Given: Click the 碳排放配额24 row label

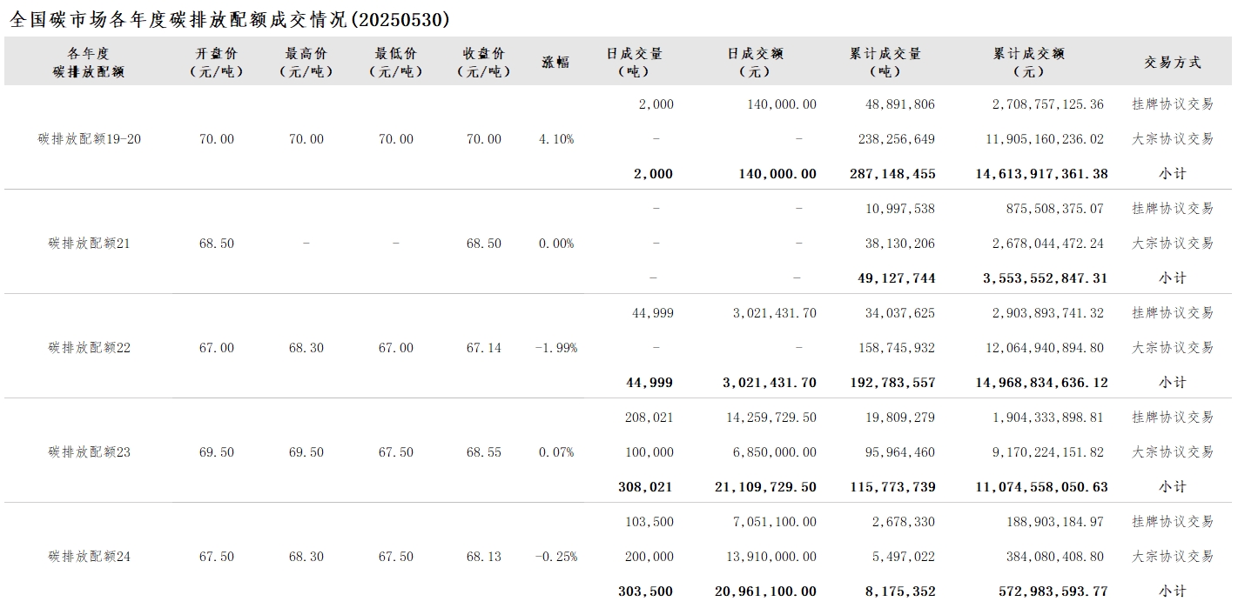Looking at the screenshot, I should 89,557.
